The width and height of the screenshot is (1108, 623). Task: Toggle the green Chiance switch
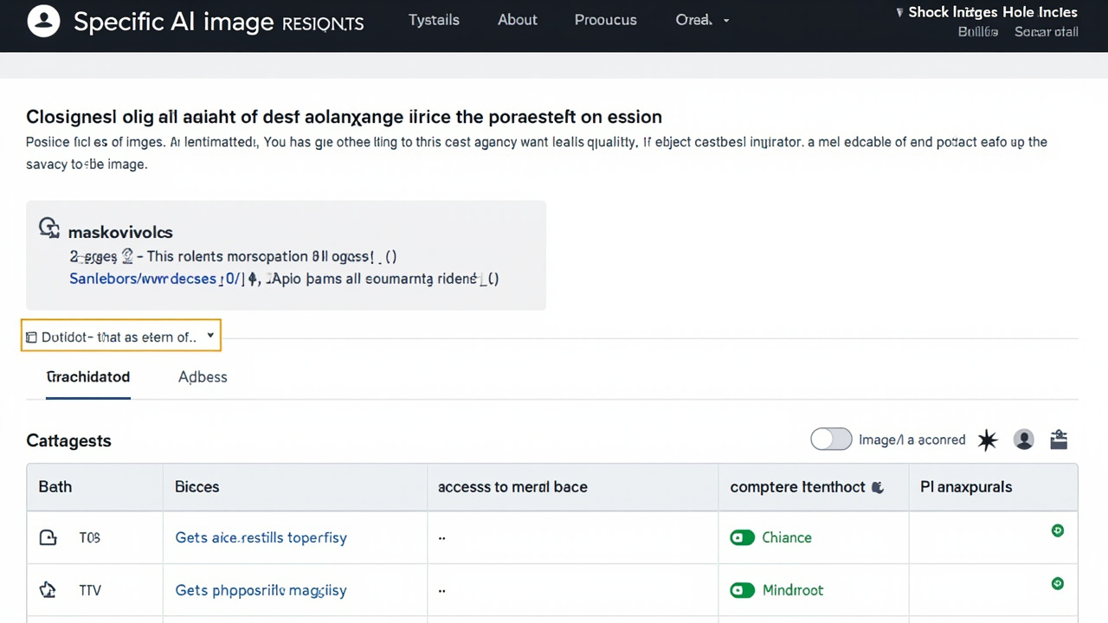tap(742, 537)
